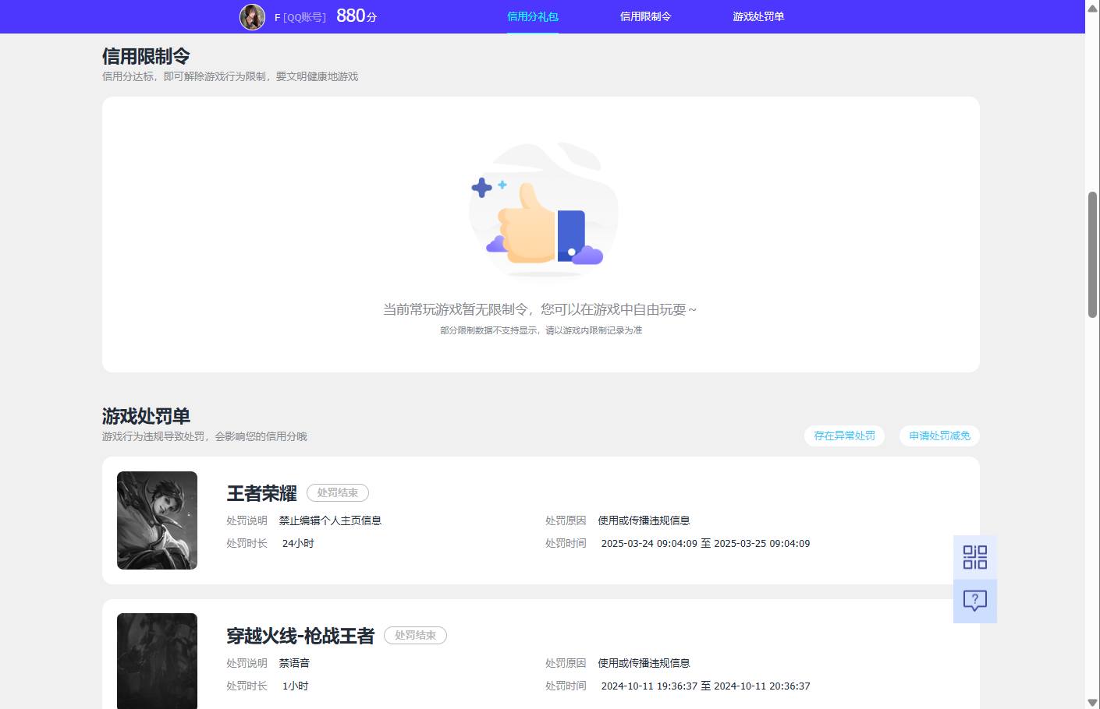Switch to the 信用分礼包 tab
The height and width of the screenshot is (709, 1100).
tap(533, 16)
